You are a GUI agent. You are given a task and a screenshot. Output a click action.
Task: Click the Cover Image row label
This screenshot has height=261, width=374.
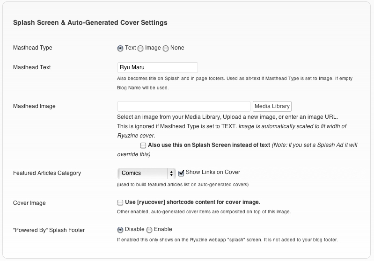(x=29, y=203)
